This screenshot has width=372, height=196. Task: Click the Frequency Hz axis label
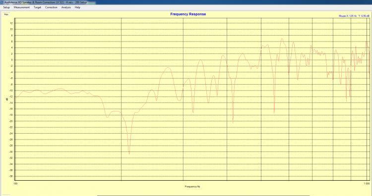pos(192,187)
